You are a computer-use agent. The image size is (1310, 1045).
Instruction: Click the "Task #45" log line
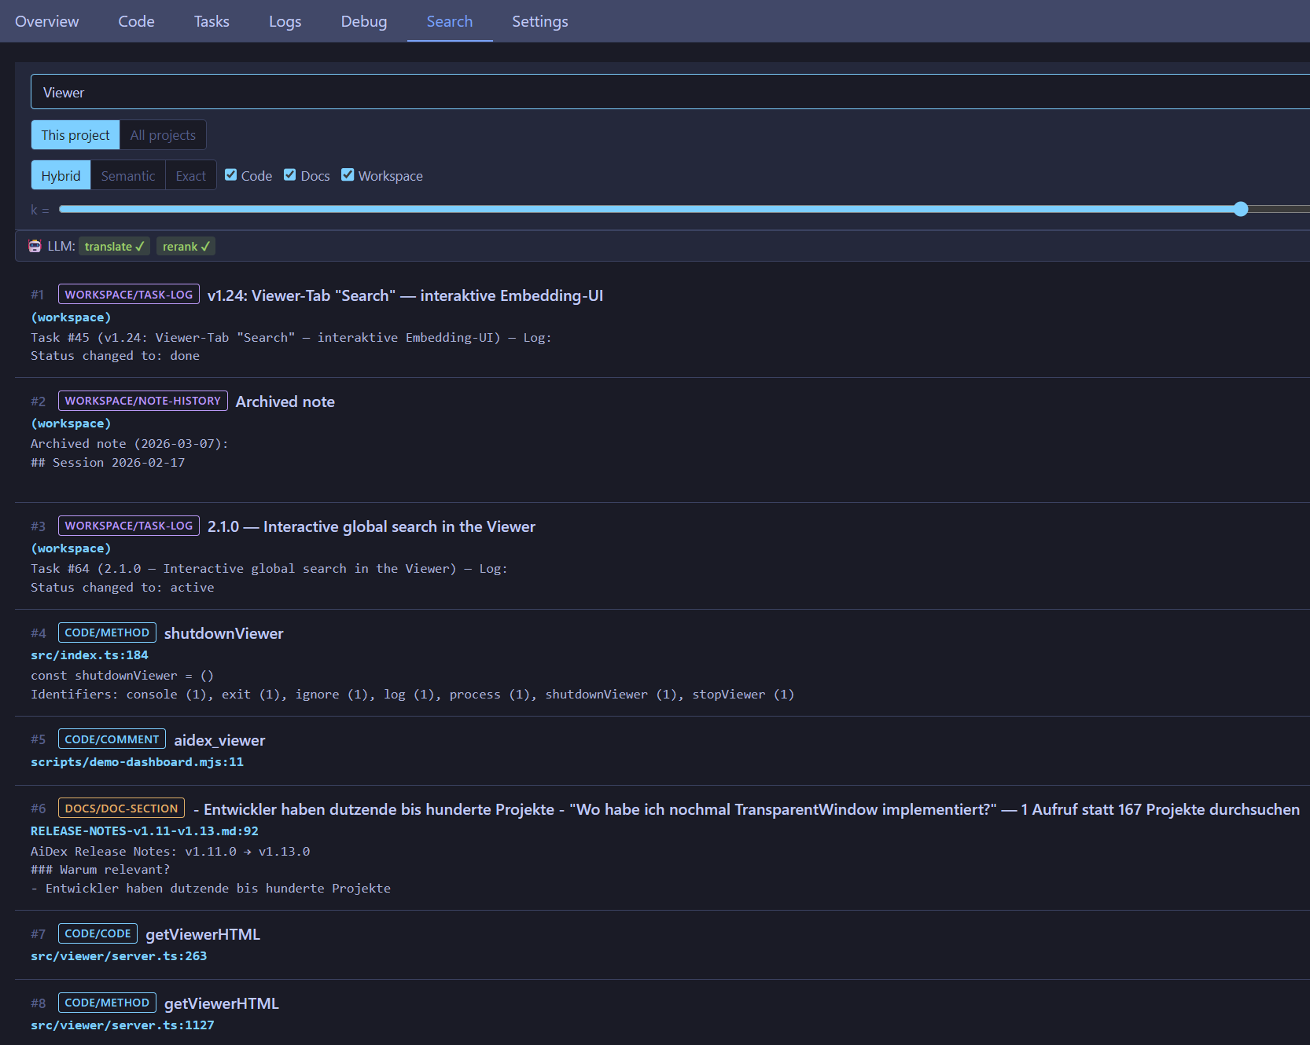tap(291, 338)
